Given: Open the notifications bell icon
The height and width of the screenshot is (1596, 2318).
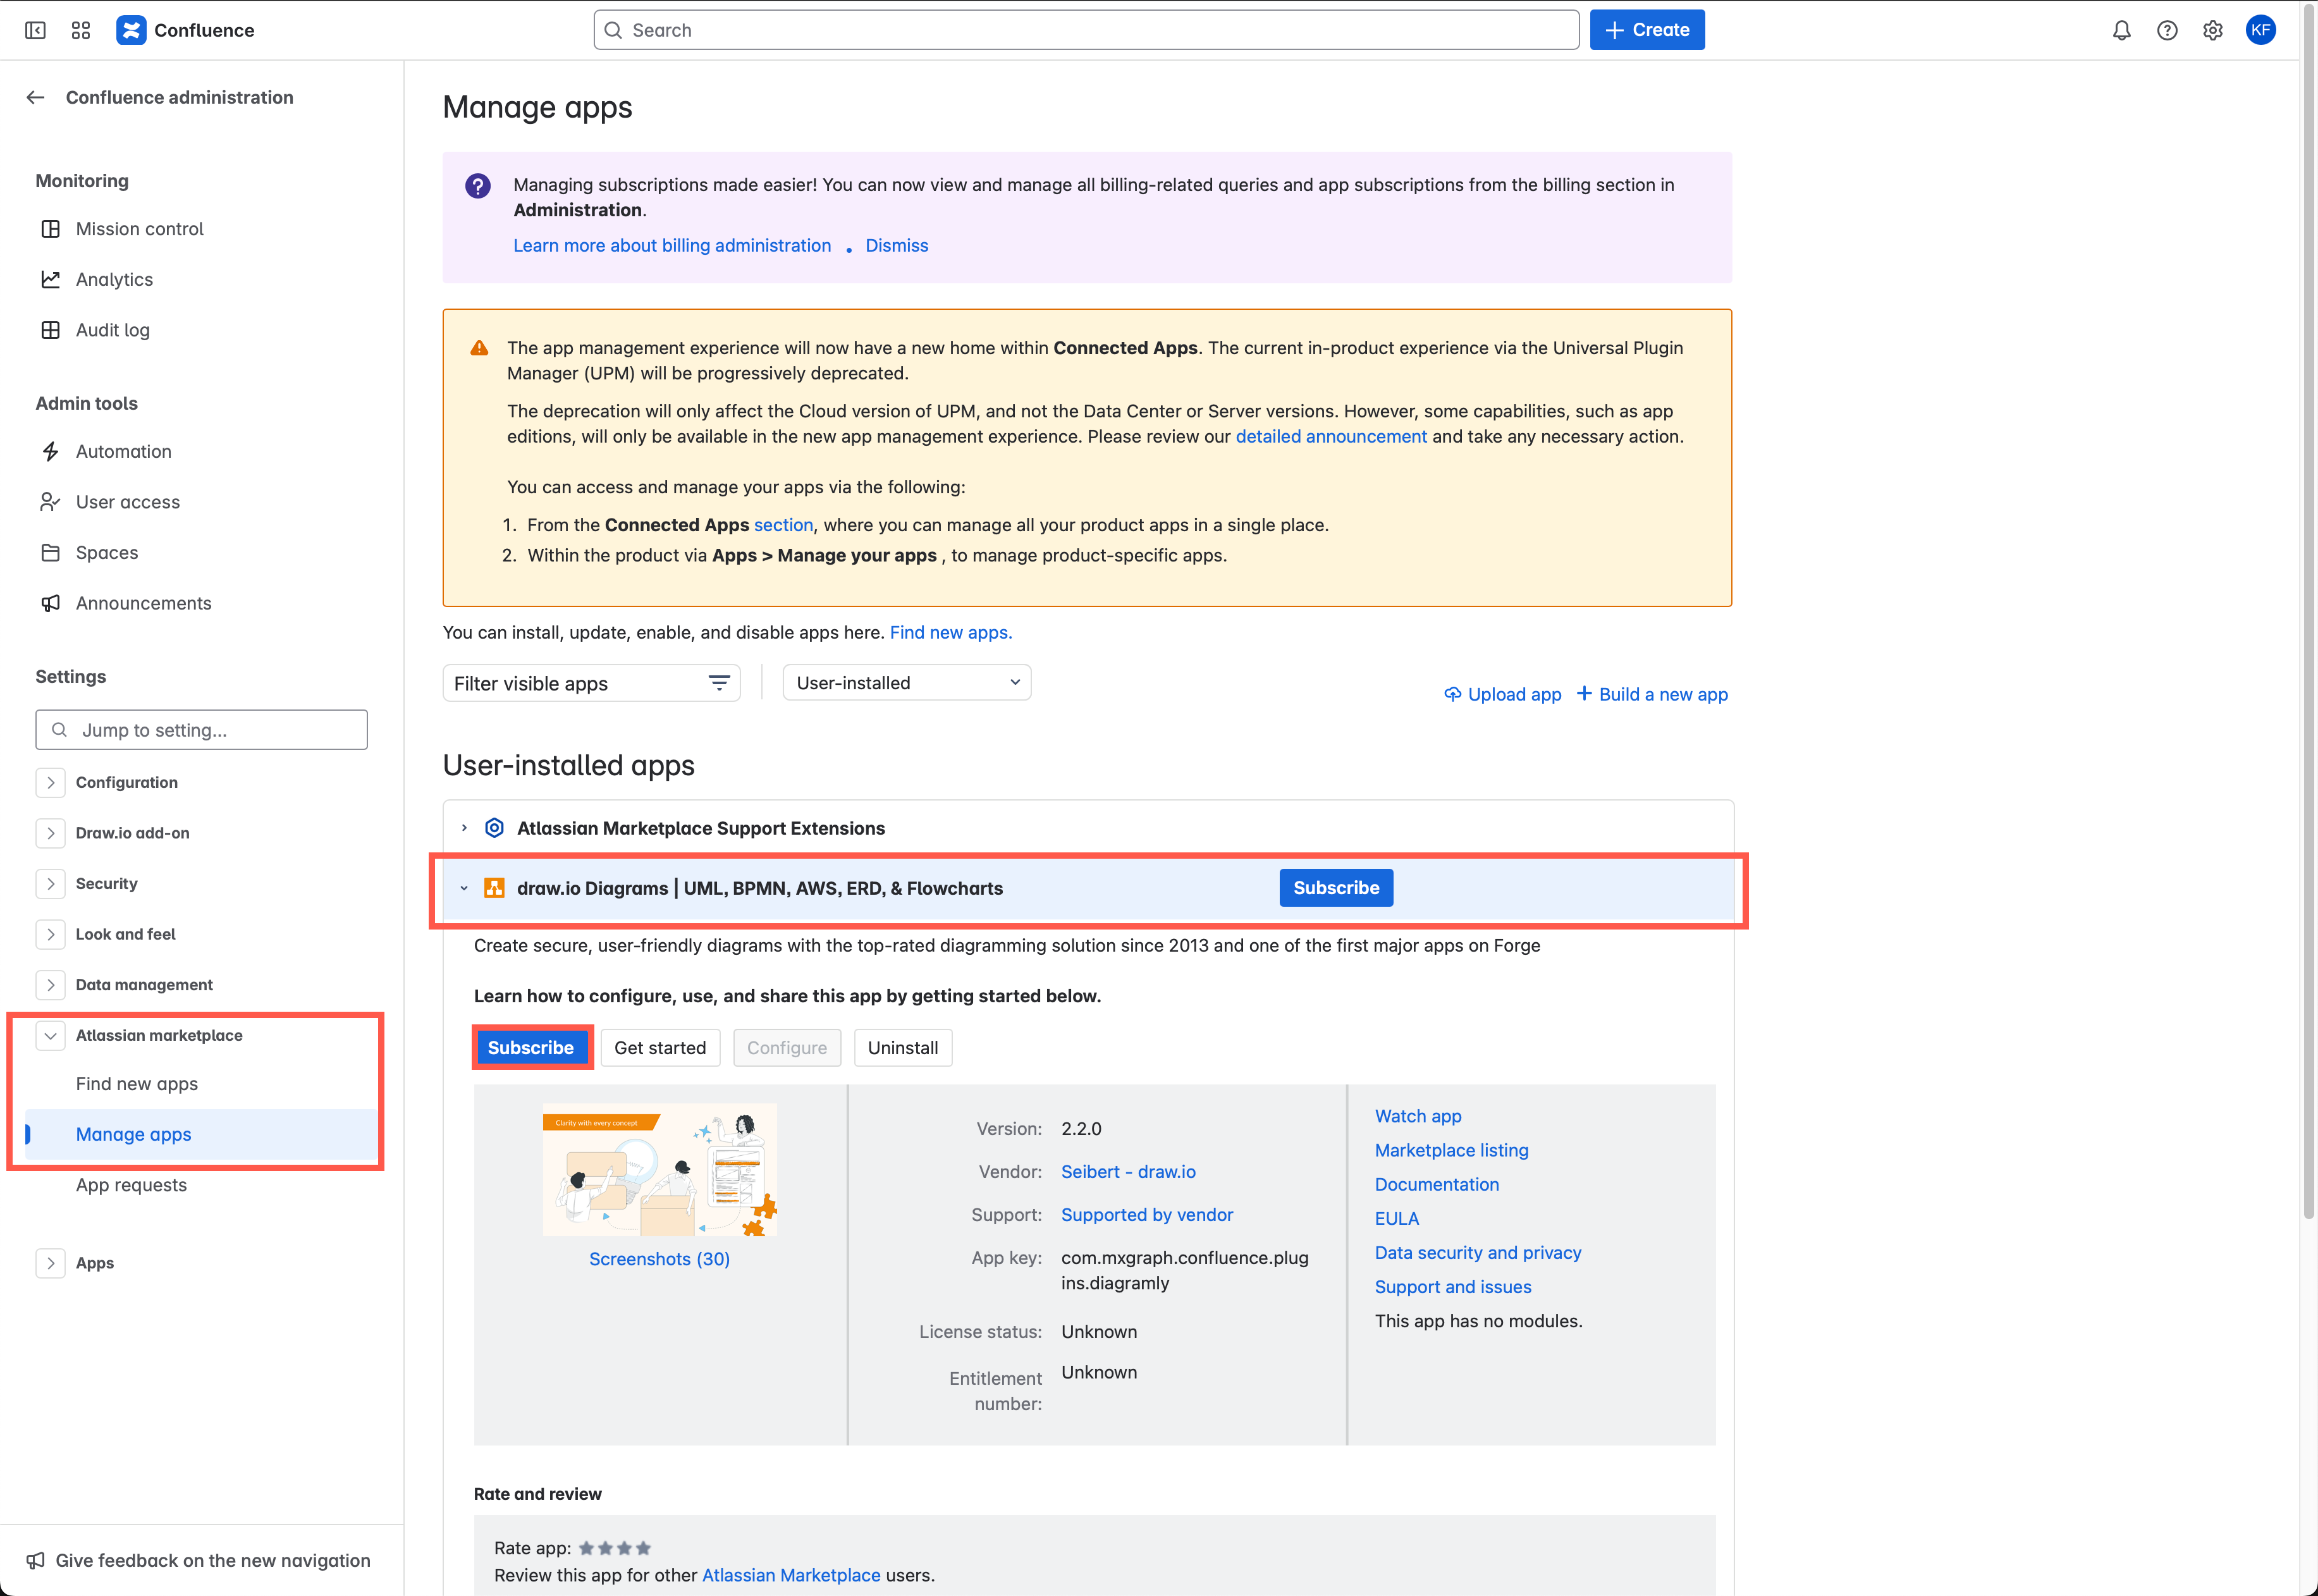Looking at the screenshot, I should [x=2121, y=30].
